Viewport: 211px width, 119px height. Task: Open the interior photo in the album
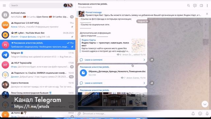coord(137,99)
